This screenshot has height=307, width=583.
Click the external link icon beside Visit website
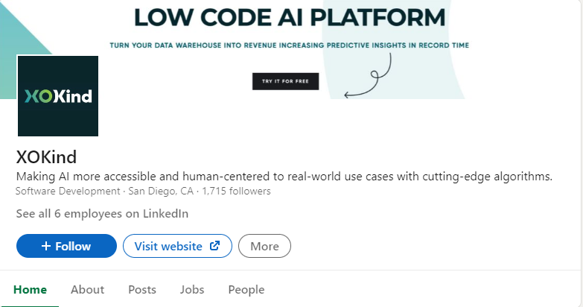[x=215, y=246]
